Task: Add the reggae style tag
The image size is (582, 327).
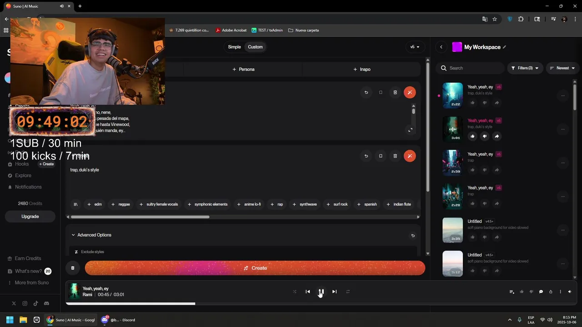Action: point(120,204)
